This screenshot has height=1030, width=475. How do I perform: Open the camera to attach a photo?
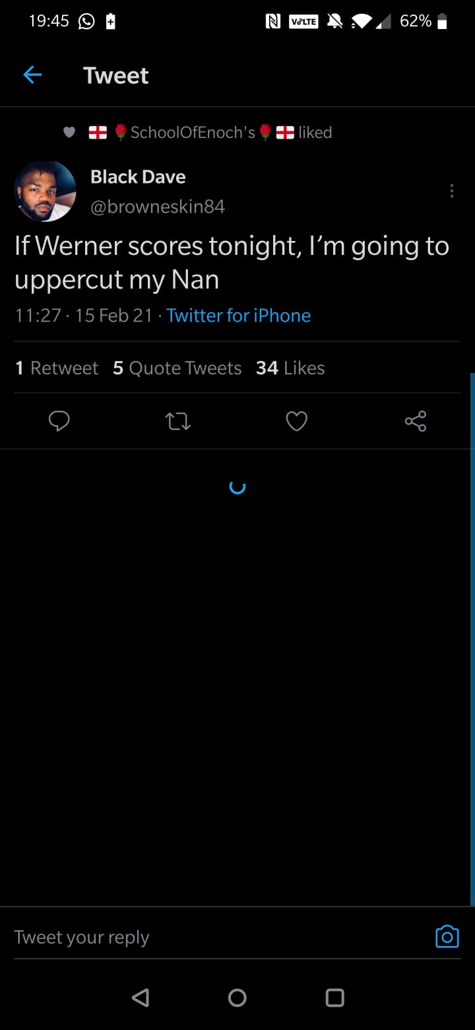coord(447,937)
